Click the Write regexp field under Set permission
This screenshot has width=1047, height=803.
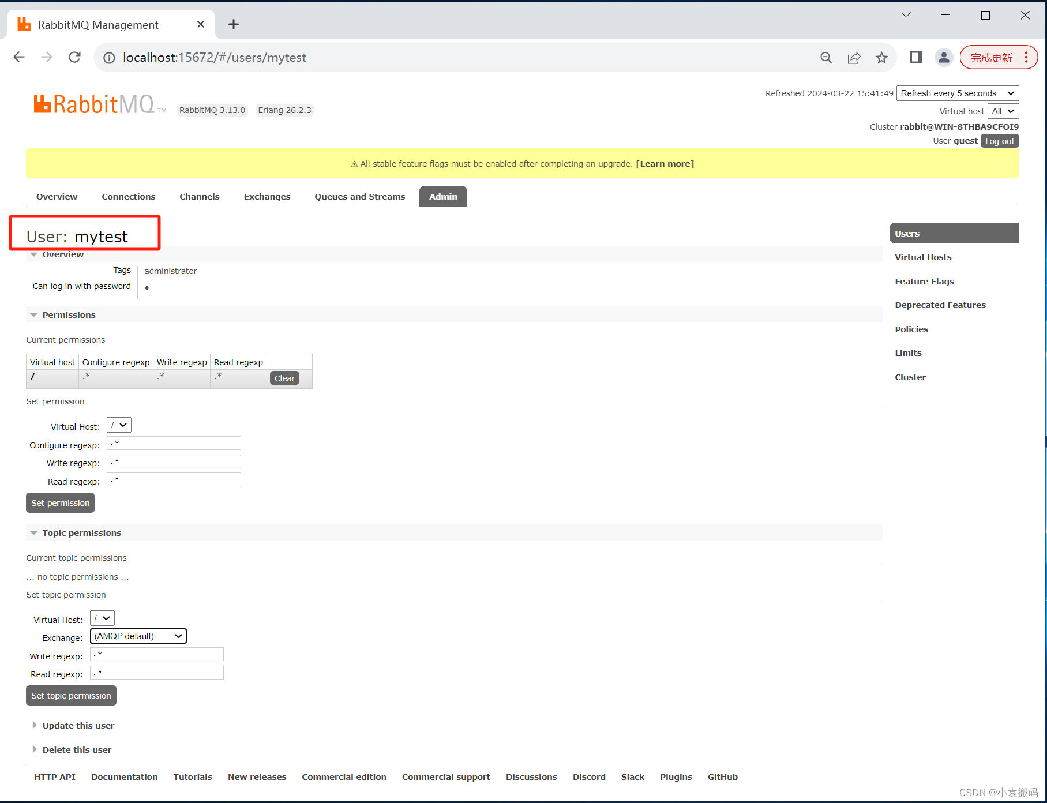tap(174, 462)
